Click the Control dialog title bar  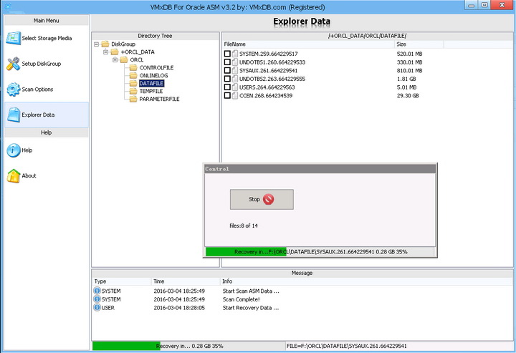pos(320,169)
